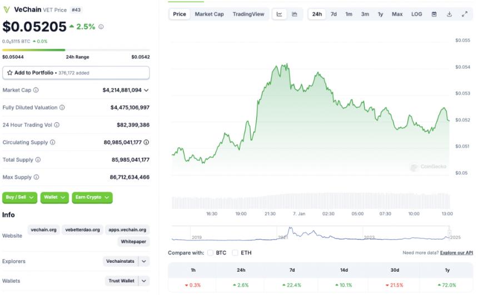Screen dimensions: 478x295
Task: Expand chart to fullscreen icon
Action: tap(465, 14)
